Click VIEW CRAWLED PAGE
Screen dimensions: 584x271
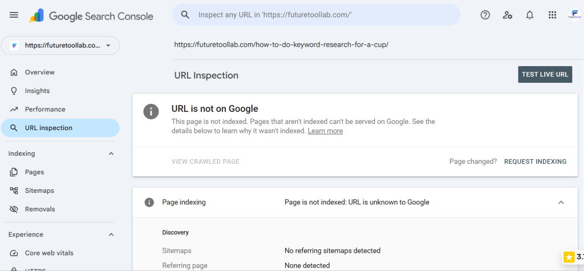205,161
